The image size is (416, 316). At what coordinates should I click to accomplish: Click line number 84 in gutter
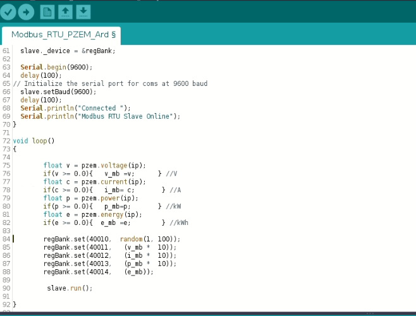tap(6, 240)
